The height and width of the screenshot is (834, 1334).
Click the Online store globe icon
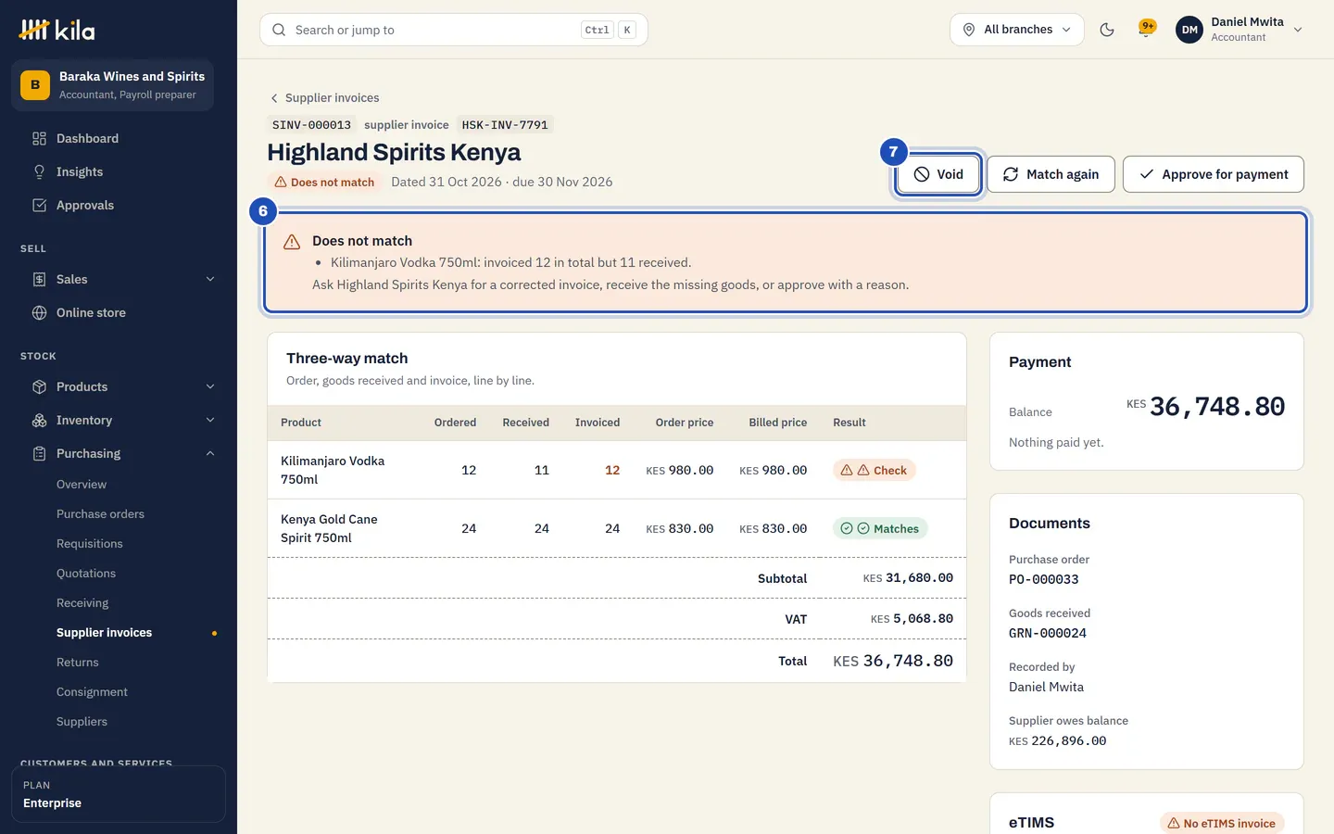[39, 313]
